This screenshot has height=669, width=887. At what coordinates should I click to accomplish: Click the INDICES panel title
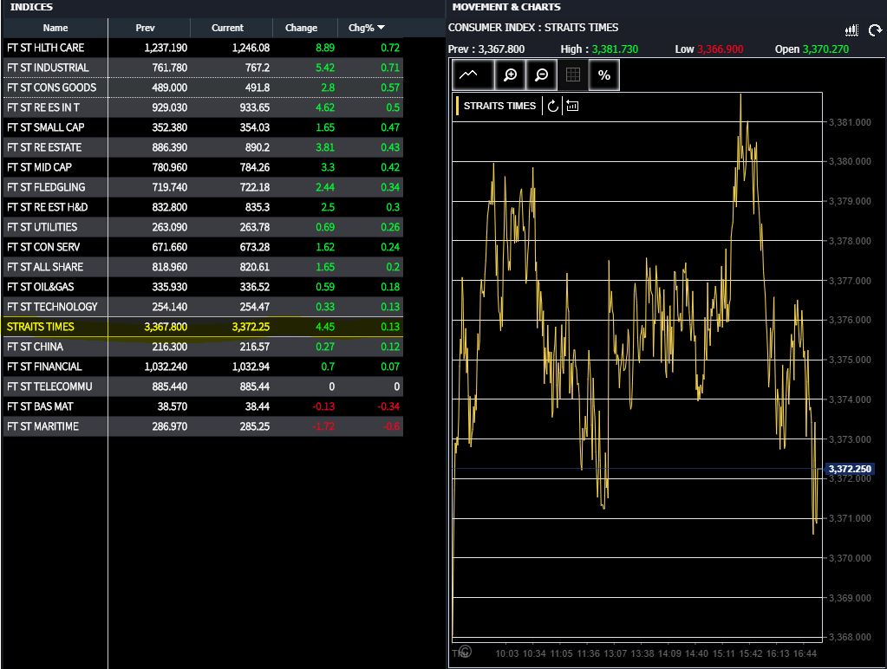pyautogui.click(x=31, y=7)
